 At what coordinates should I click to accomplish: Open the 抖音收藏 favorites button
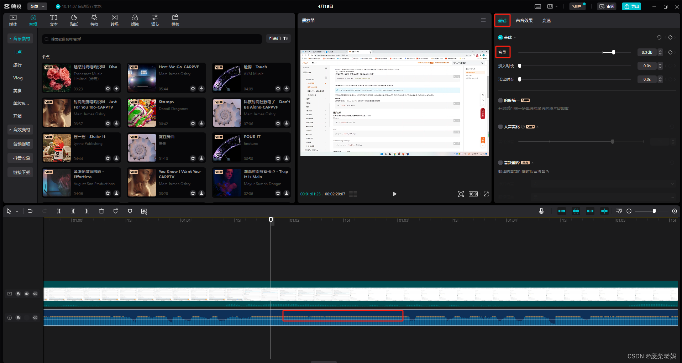(20, 158)
